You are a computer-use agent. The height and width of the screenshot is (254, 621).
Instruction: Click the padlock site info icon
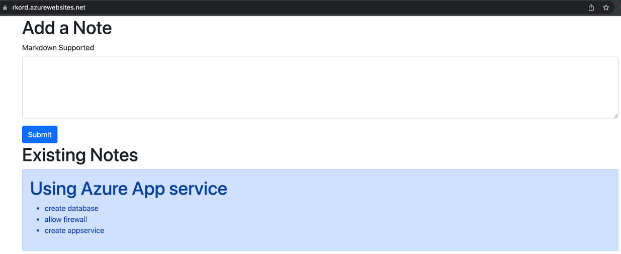tap(6, 8)
